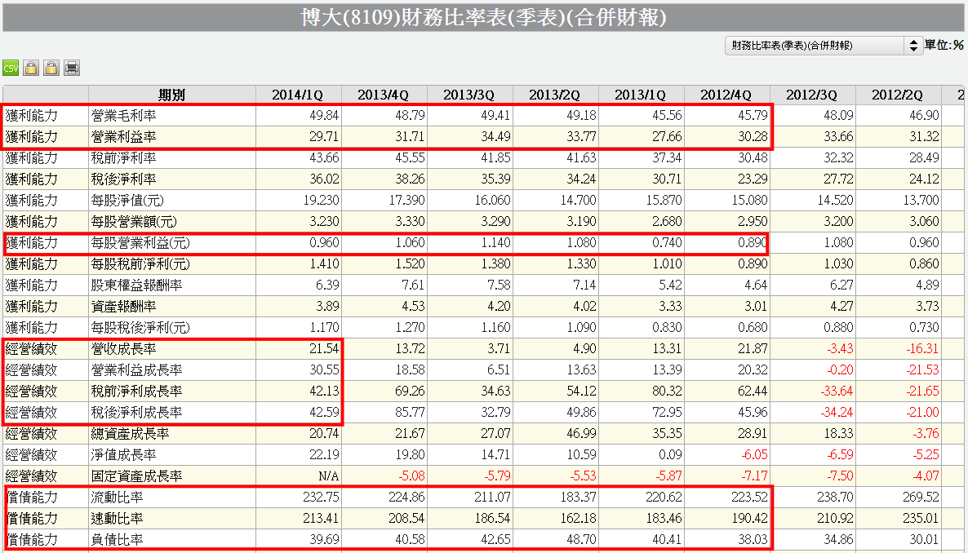
Task: Click the 36.02 after-tax margin value
Action: click(x=324, y=179)
